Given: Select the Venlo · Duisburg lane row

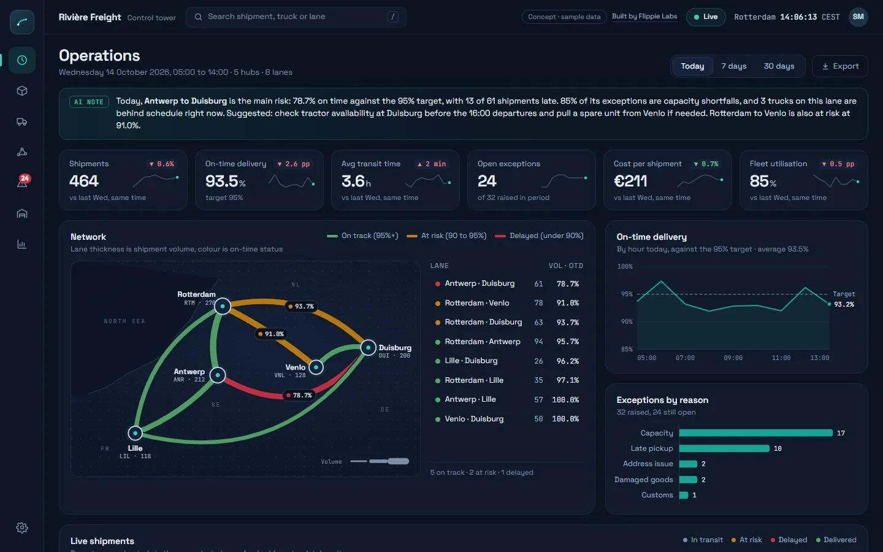Looking at the screenshot, I should tap(507, 419).
